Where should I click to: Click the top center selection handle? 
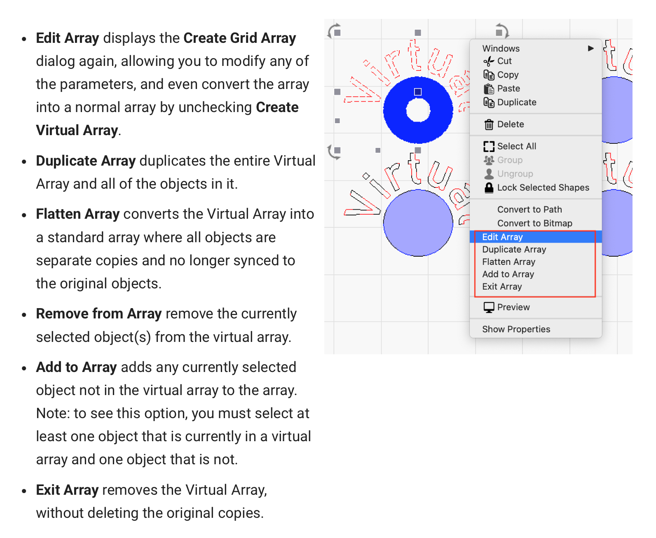tap(418, 33)
